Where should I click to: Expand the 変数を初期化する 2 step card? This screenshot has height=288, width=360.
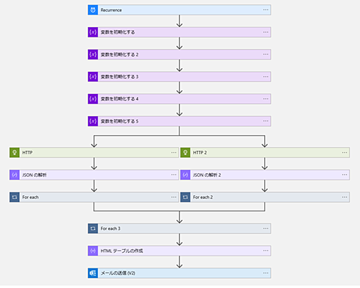click(179, 55)
